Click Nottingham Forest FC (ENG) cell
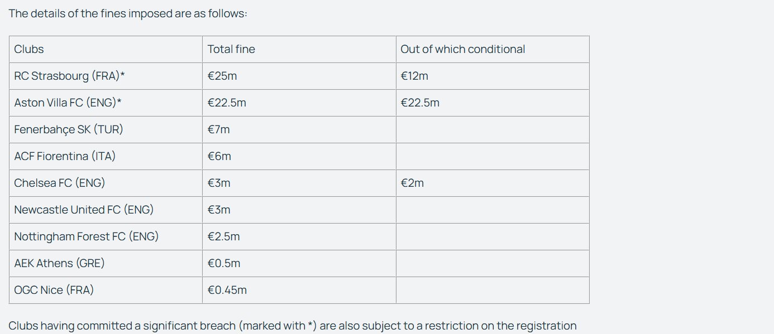 coord(106,236)
